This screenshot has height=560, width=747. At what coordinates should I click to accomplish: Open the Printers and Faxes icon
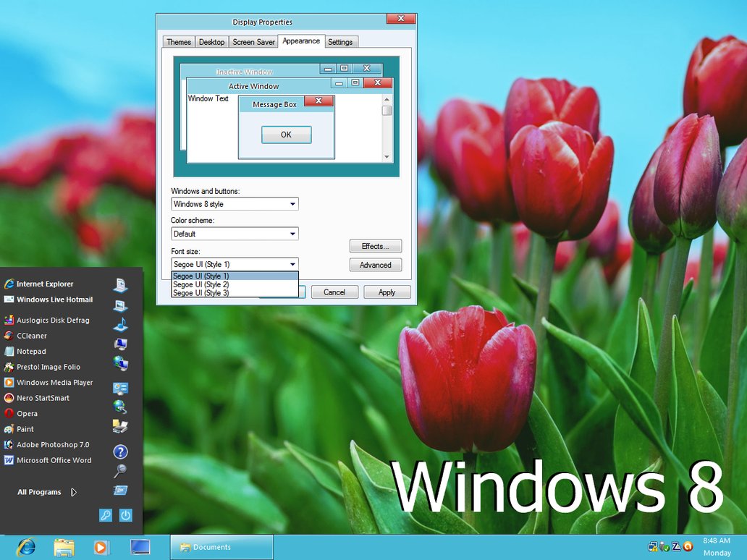(120, 426)
